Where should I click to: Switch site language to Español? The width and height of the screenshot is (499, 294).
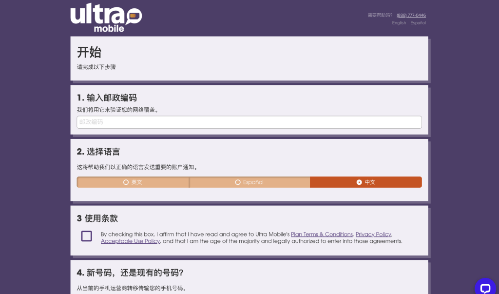tap(418, 22)
